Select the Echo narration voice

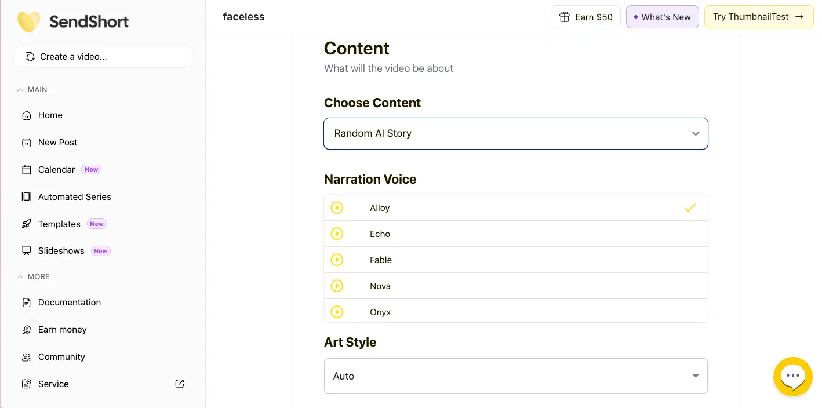pos(516,234)
